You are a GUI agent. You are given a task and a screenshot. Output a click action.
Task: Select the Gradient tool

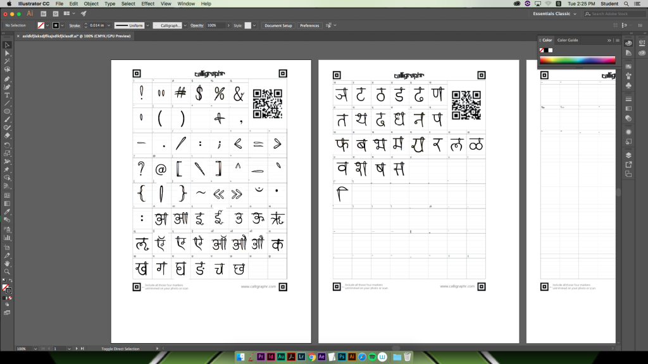click(x=7, y=204)
